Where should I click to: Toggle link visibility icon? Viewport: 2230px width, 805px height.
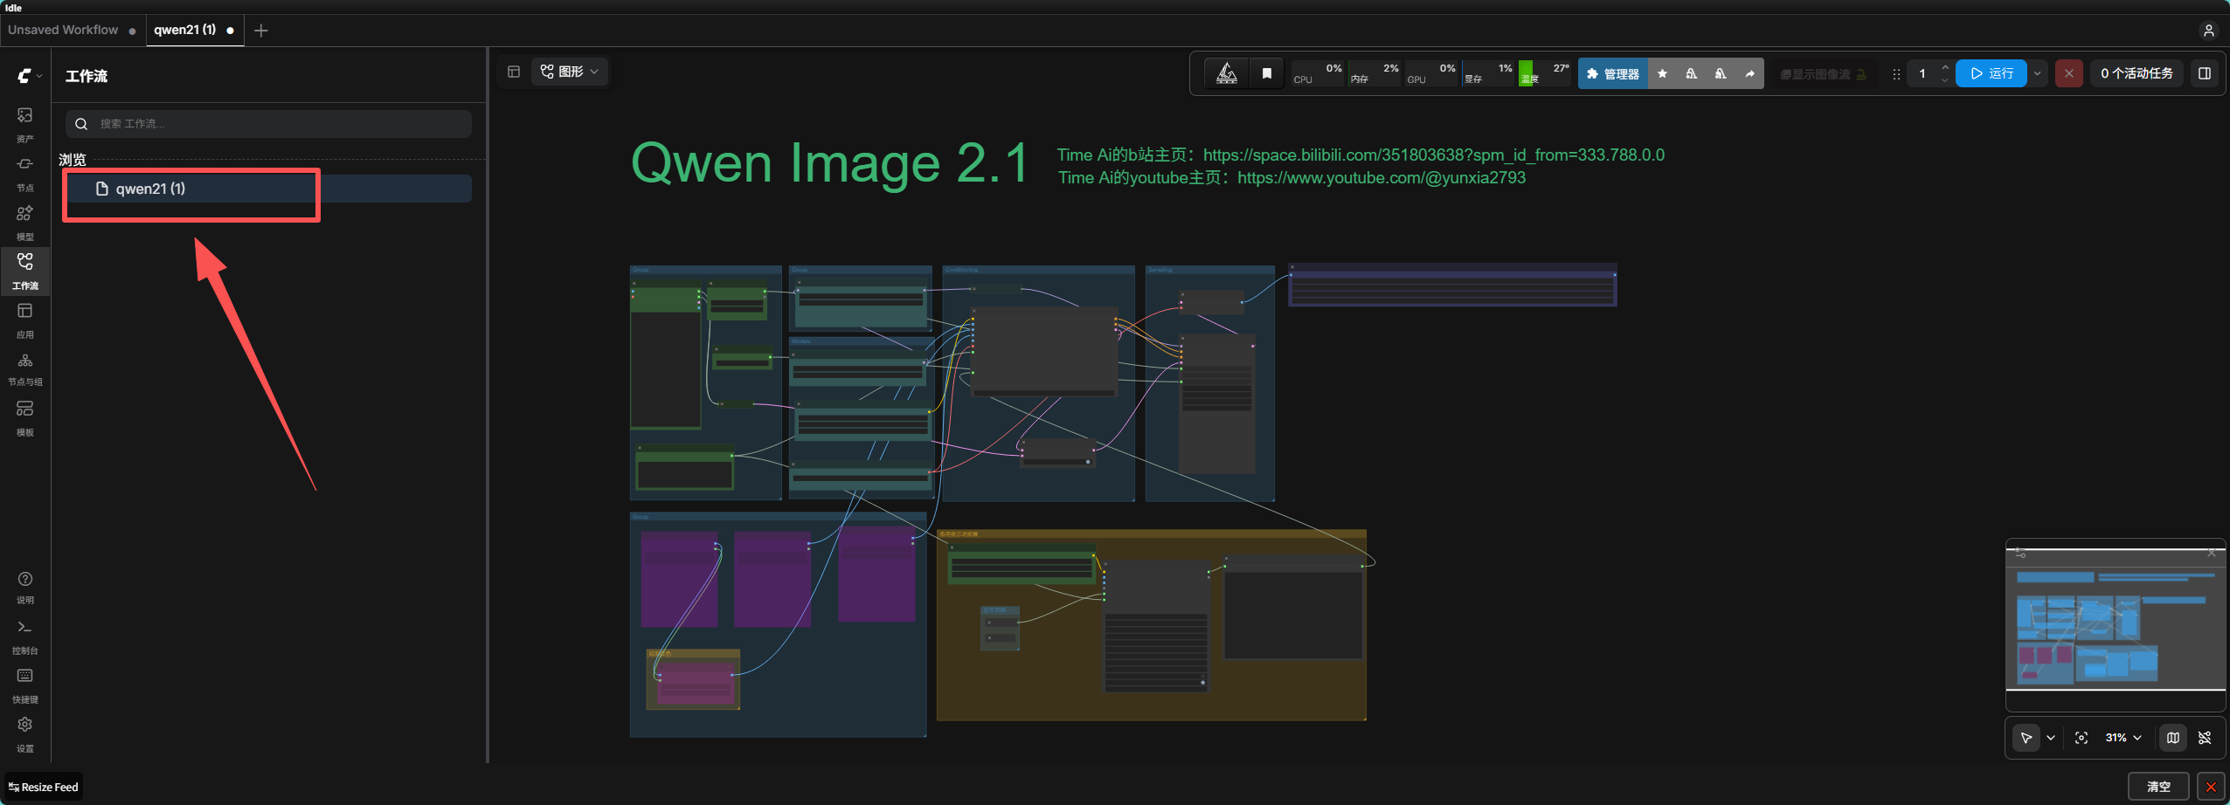(2206, 738)
